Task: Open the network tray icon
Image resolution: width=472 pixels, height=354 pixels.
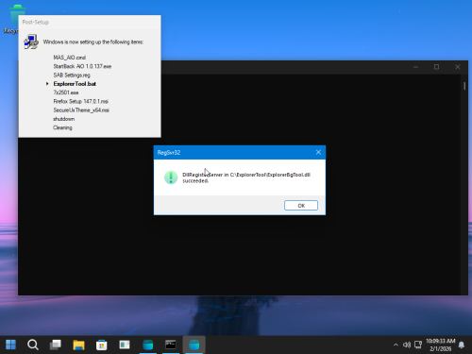Action: pos(418,345)
